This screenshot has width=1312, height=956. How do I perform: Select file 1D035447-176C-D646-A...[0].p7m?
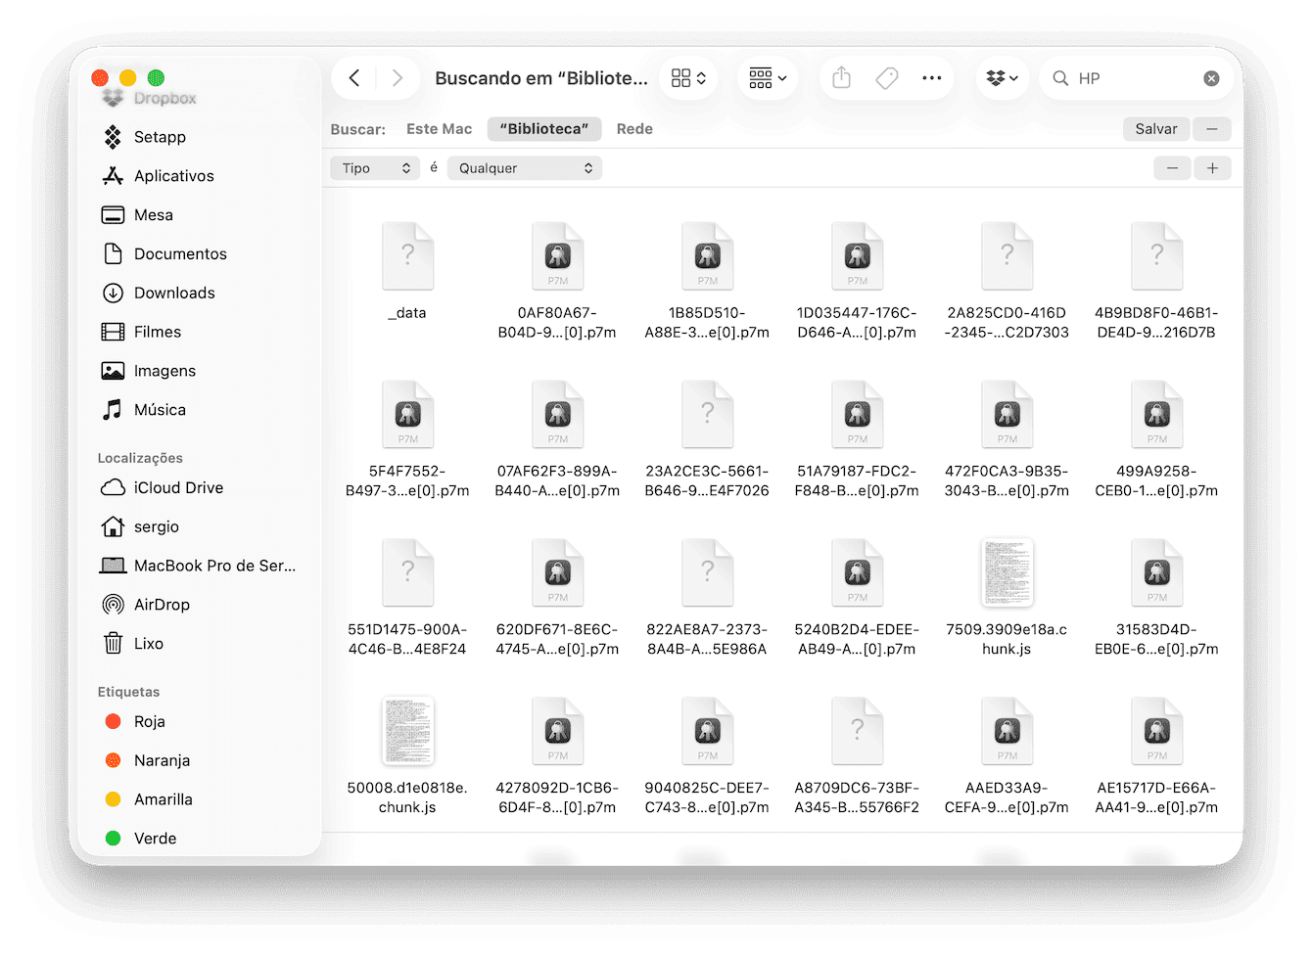857,258
